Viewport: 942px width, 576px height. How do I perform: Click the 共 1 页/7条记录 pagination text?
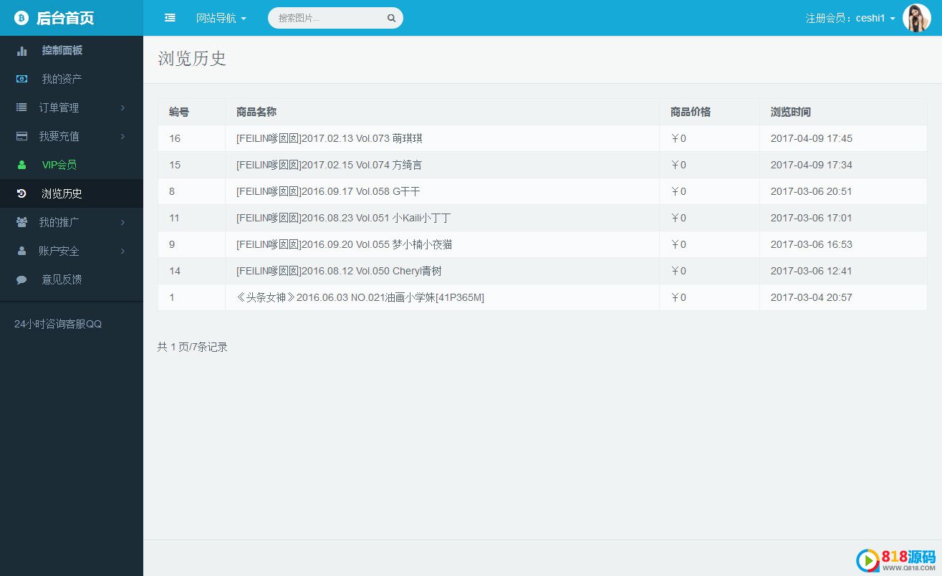coord(193,347)
